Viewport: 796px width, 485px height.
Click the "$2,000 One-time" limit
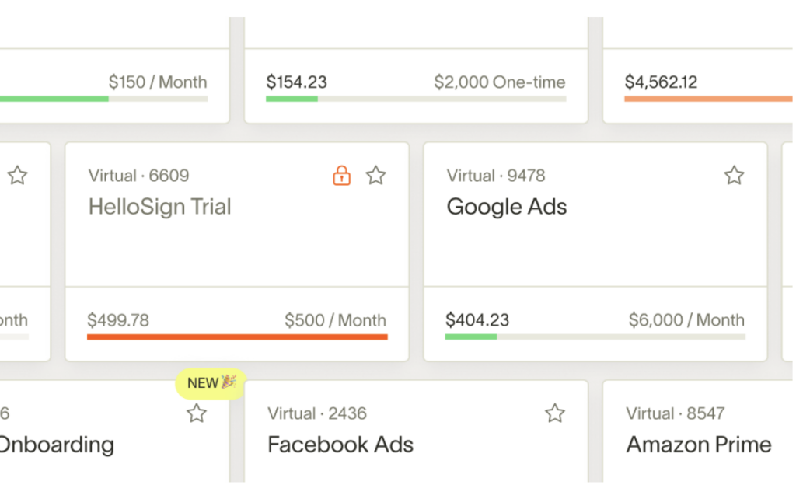tap(500, 82)
